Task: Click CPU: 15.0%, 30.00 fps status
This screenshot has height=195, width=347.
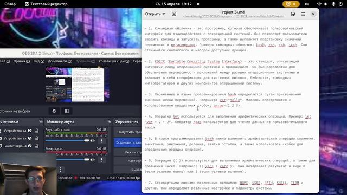Action: (124, 178)
